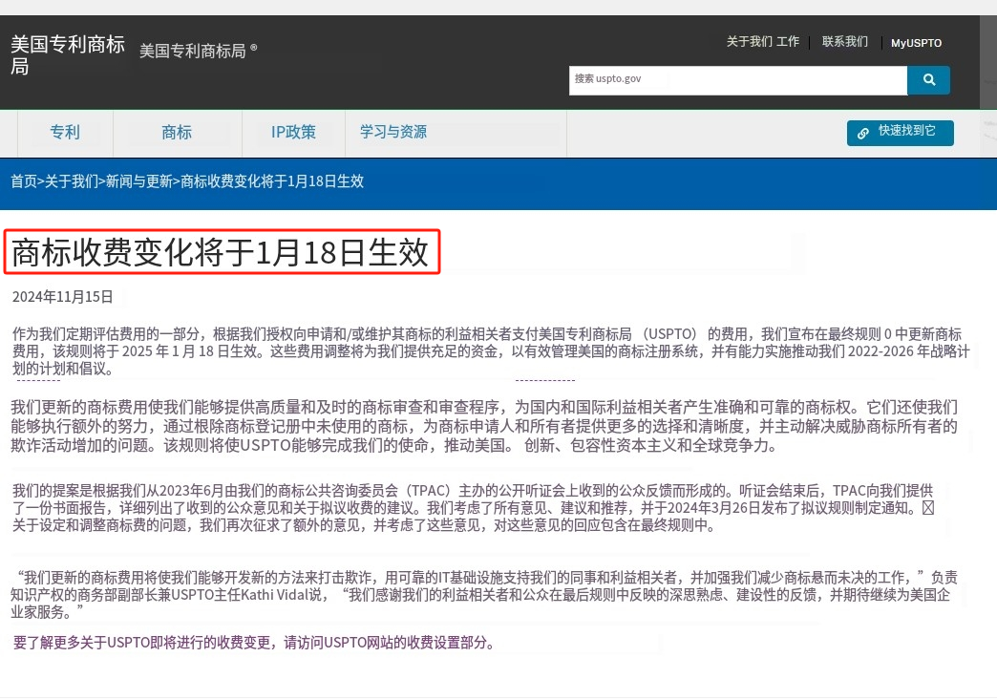Click the 美国专利商标局 logo

coord(67,53)
